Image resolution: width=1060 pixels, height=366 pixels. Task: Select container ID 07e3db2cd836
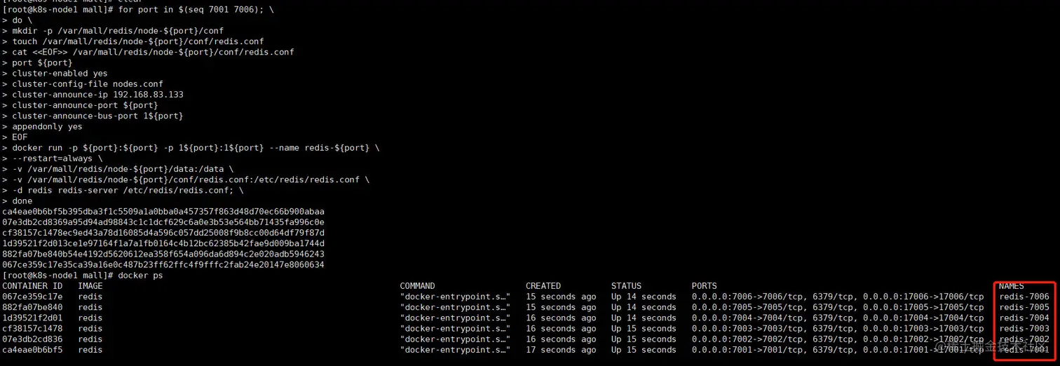(x=32, y=339)
